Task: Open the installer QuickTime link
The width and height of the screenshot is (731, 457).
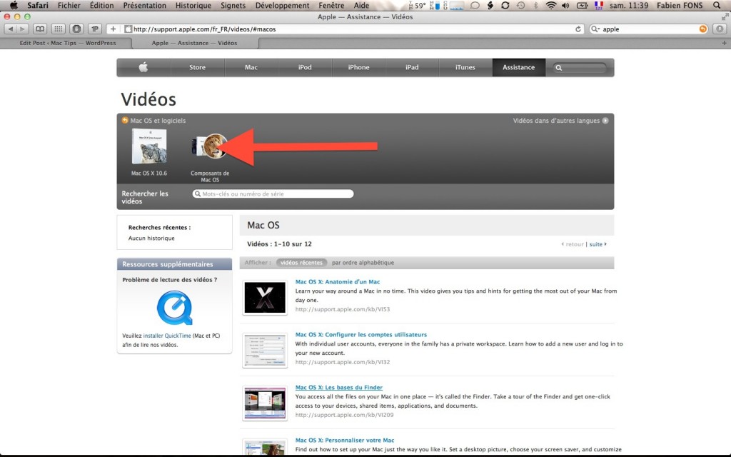Action: point(167,336)
